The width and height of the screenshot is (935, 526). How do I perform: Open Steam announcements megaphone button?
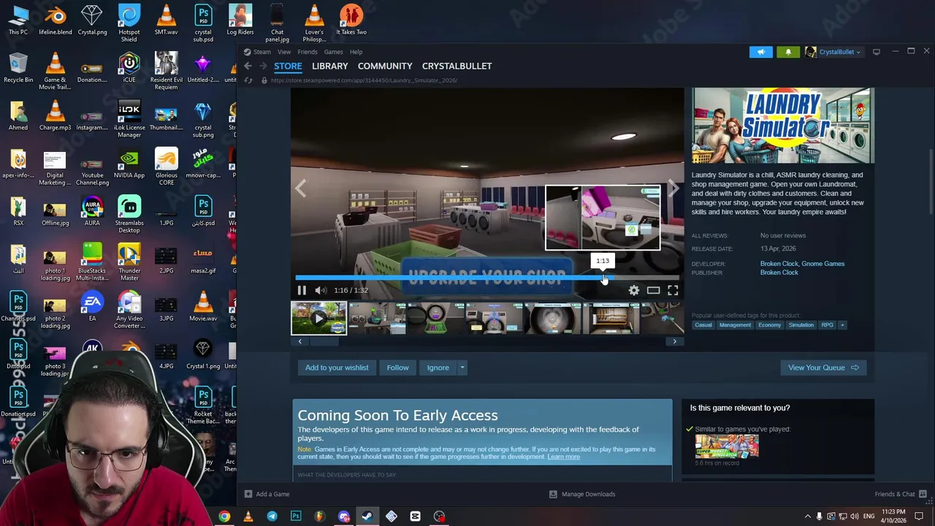tap(760, 52)
